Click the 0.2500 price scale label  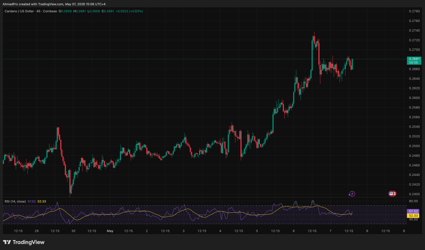414,146
